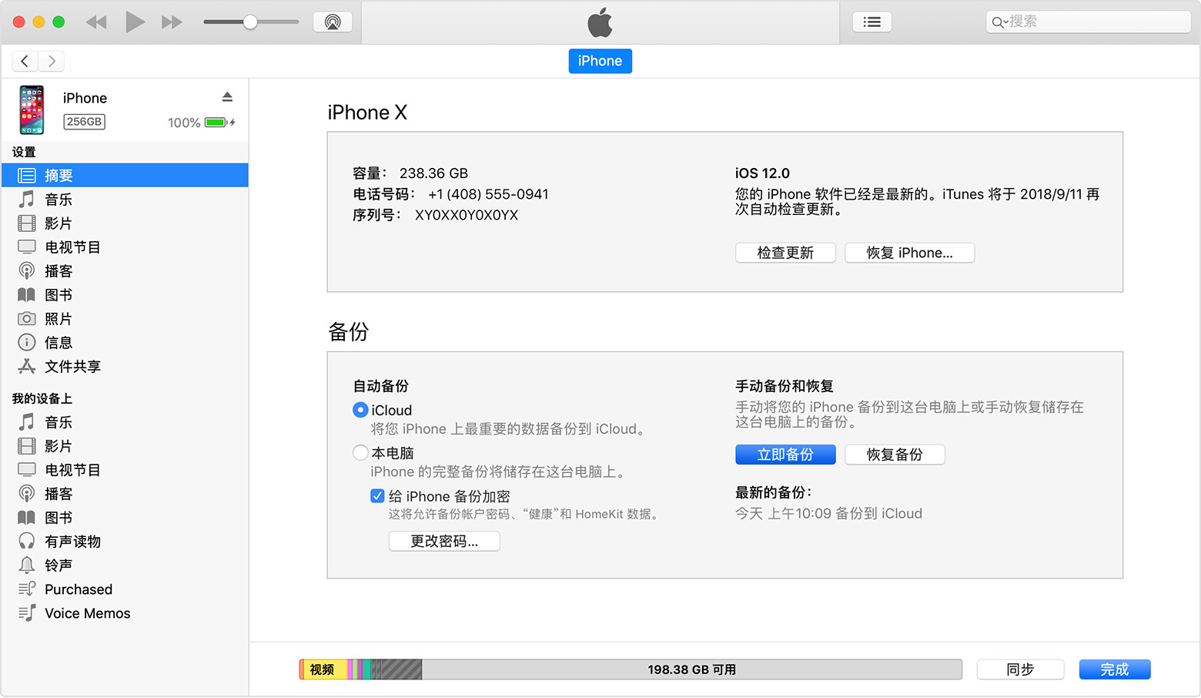
Task: Click the forward navigation chevron
Action: tap(51, 61)
